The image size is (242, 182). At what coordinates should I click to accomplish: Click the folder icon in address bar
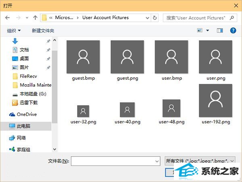click(x=44, y=18)
